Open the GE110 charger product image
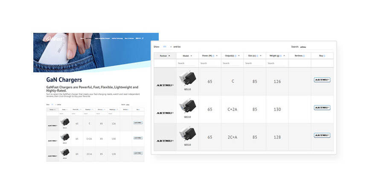Image resolution: width=367 pixels, height=186 pixels. pyautogui.click(x=187, y=78)
